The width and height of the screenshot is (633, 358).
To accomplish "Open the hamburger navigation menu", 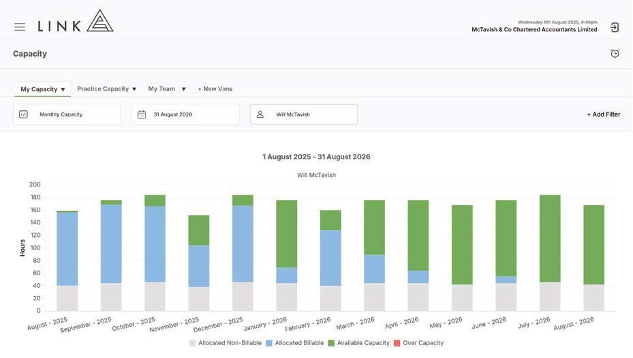I will (20, 27).
